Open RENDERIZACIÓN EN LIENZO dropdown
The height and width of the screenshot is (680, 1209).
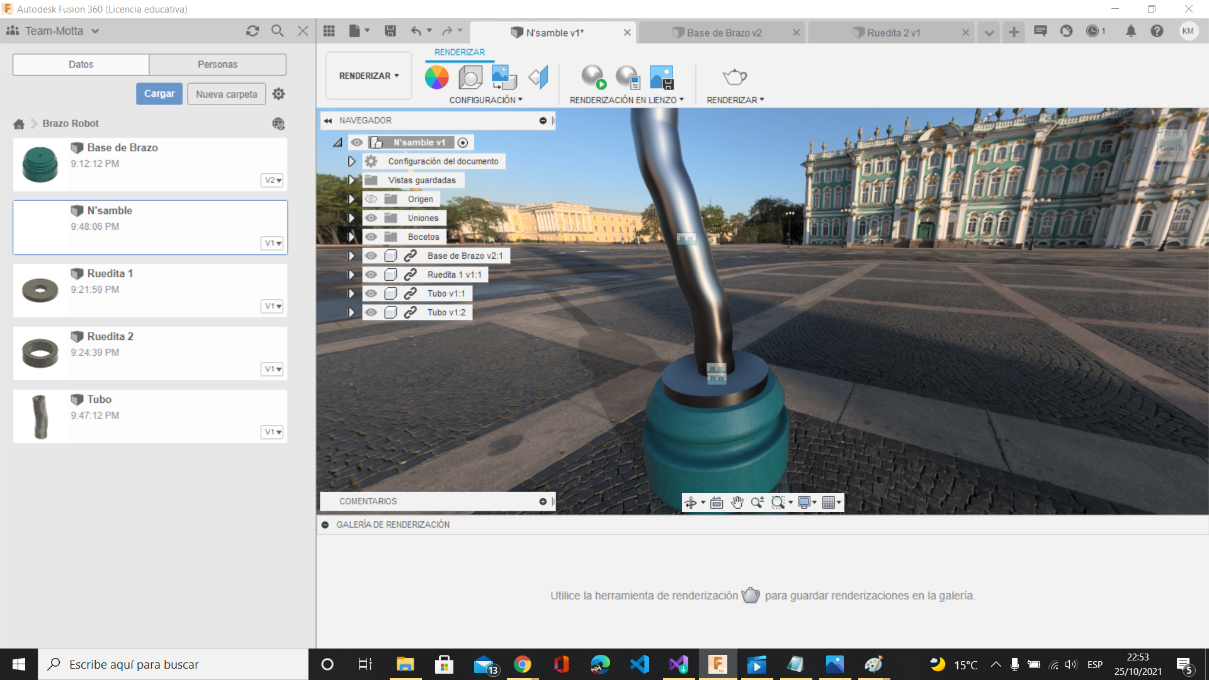(x=627, y=100)
